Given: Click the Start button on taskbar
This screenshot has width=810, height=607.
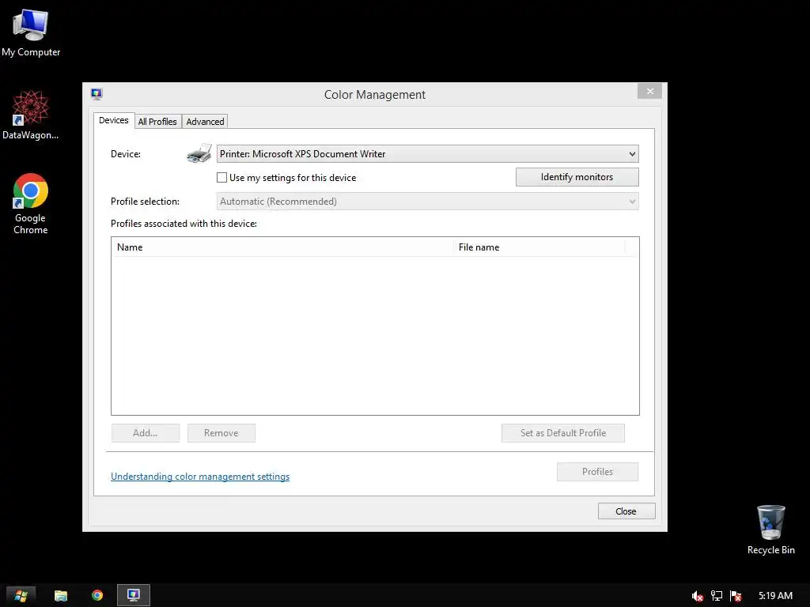Looking at the screenshot, I should [x=21, y=595].
